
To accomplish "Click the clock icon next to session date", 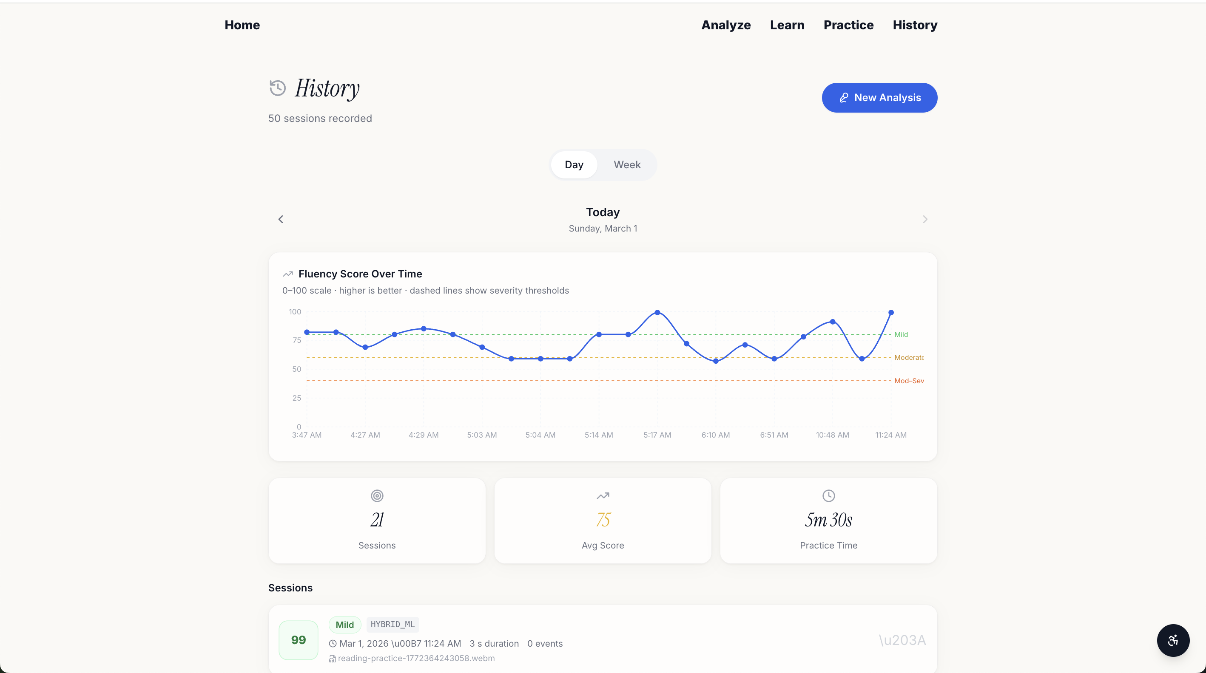I will click(333, 644).
